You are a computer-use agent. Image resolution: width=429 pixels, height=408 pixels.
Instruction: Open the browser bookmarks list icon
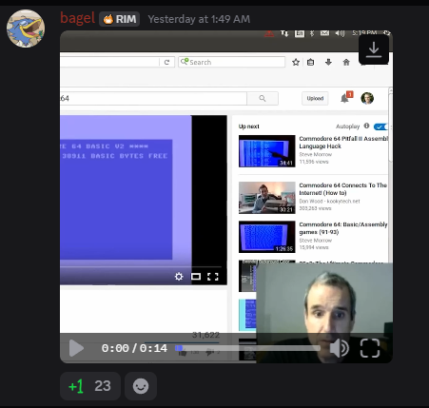pyautogui.click(x=310, y=62)
